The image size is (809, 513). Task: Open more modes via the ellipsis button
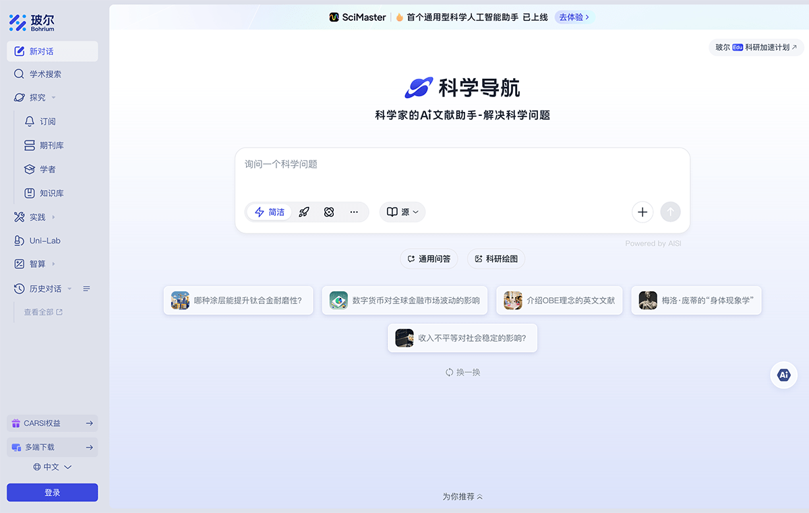354,212
